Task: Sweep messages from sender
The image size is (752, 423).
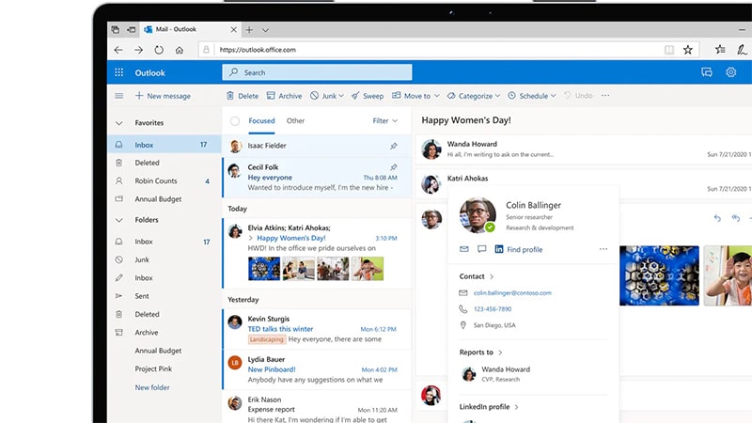Action: pyautogui.click(x=368, y=96)
